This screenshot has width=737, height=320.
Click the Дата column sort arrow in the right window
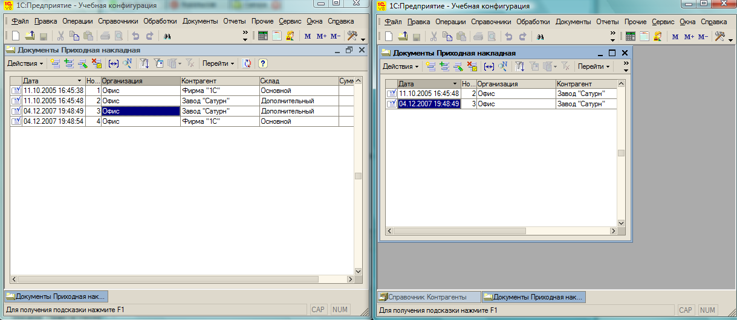click(455, 84)
